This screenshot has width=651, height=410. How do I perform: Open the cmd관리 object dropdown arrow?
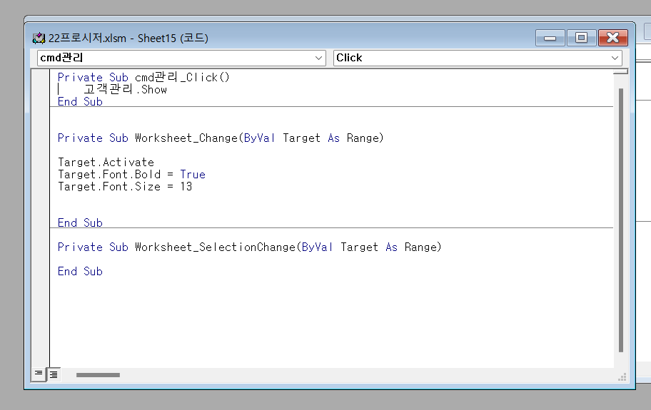tap(318, 58)
